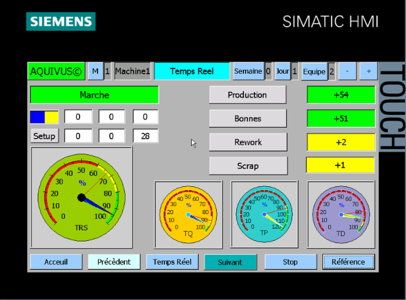Open the TRS gauge dial

(81, 197)
